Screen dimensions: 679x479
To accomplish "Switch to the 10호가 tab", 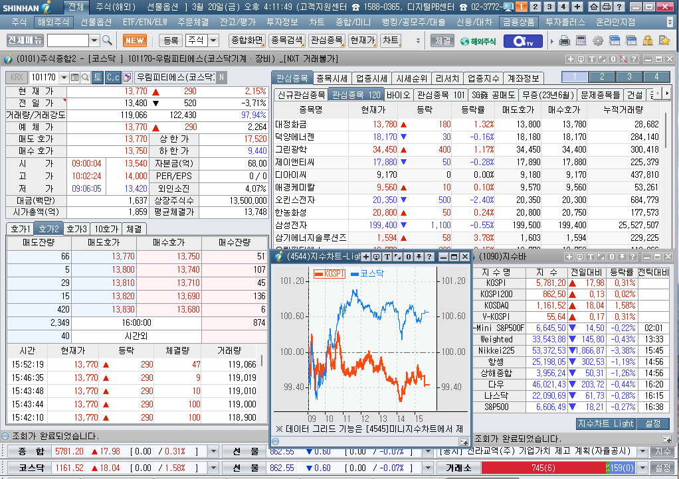I will click(106, 229).
